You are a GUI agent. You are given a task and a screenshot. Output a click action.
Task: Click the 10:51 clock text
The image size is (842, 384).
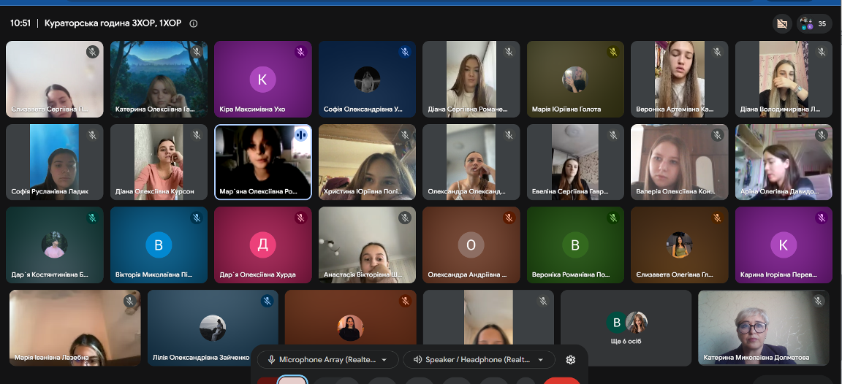[x=20, y=23]
